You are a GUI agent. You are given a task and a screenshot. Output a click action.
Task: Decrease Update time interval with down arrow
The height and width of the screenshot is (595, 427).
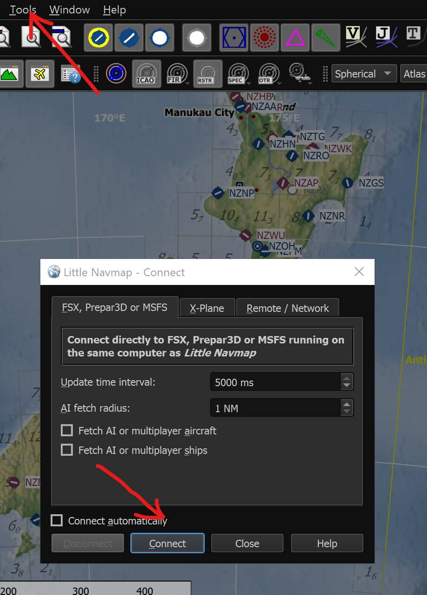[347, 387]
